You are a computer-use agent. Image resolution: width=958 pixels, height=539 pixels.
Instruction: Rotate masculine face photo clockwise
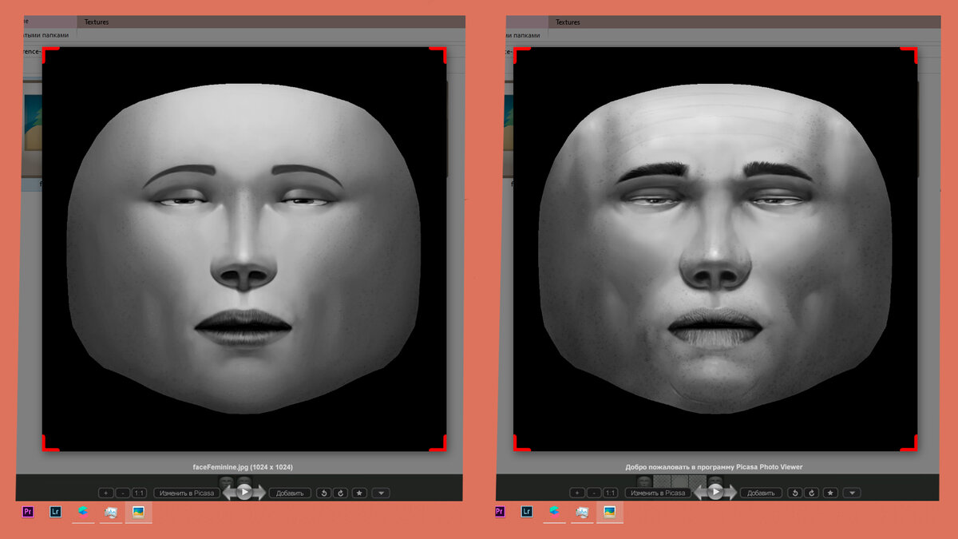click(x=812, y=493)
